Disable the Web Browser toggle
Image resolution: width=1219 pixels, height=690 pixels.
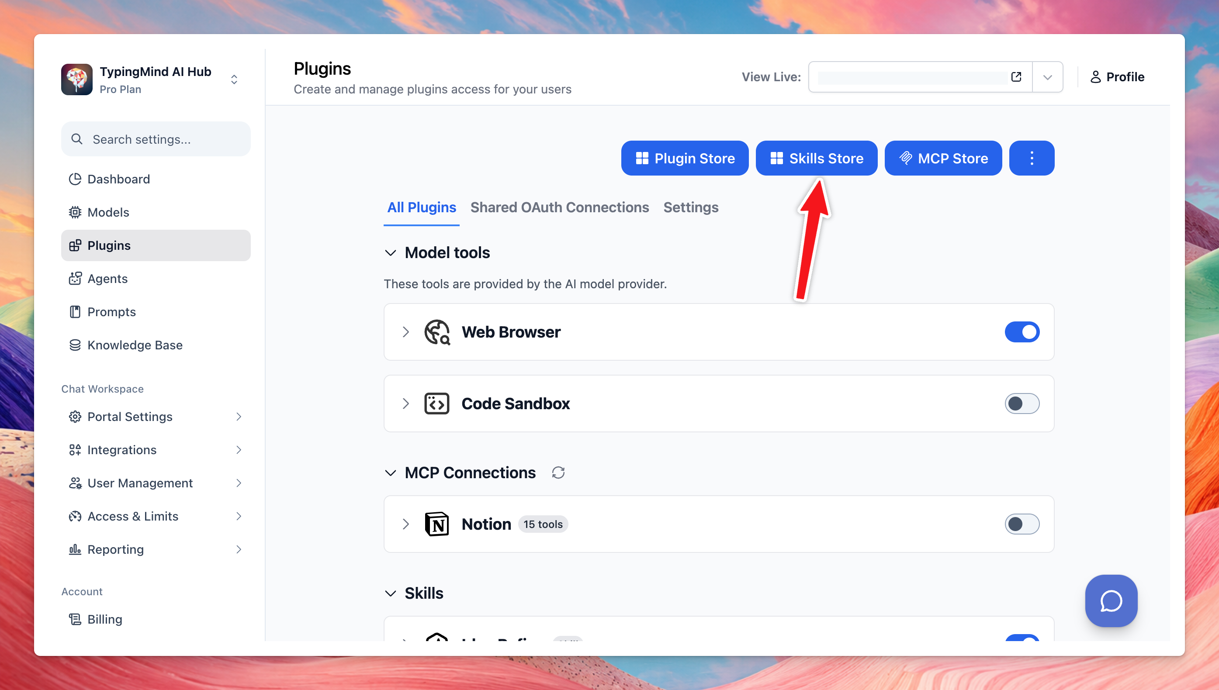[1022, 332]
